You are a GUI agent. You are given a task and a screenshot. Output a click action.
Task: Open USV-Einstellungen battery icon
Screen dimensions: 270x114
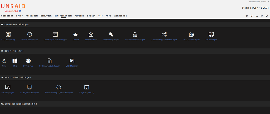click(x=191, y=34)
